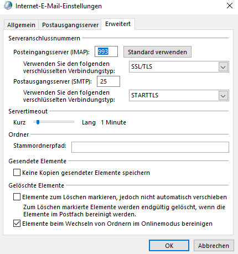Switch to the Allgemein tab

[21, 25]
